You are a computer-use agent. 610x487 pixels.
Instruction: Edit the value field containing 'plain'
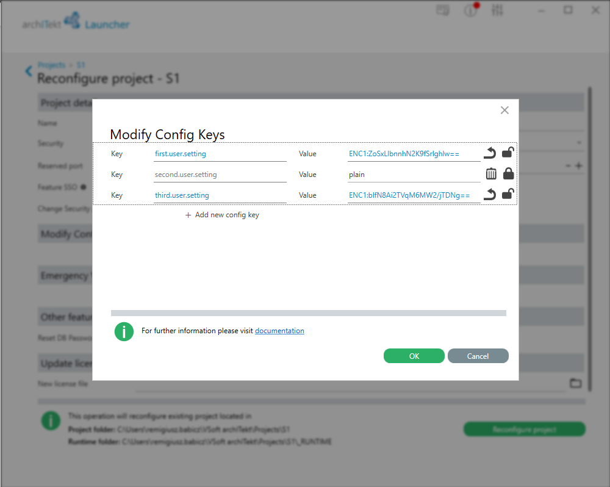coord(414,175)
